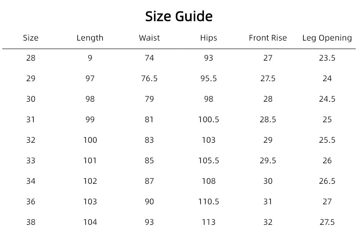Click the length value 104
The width and height of the screenshot is (358, 244).
pos(90,222)
